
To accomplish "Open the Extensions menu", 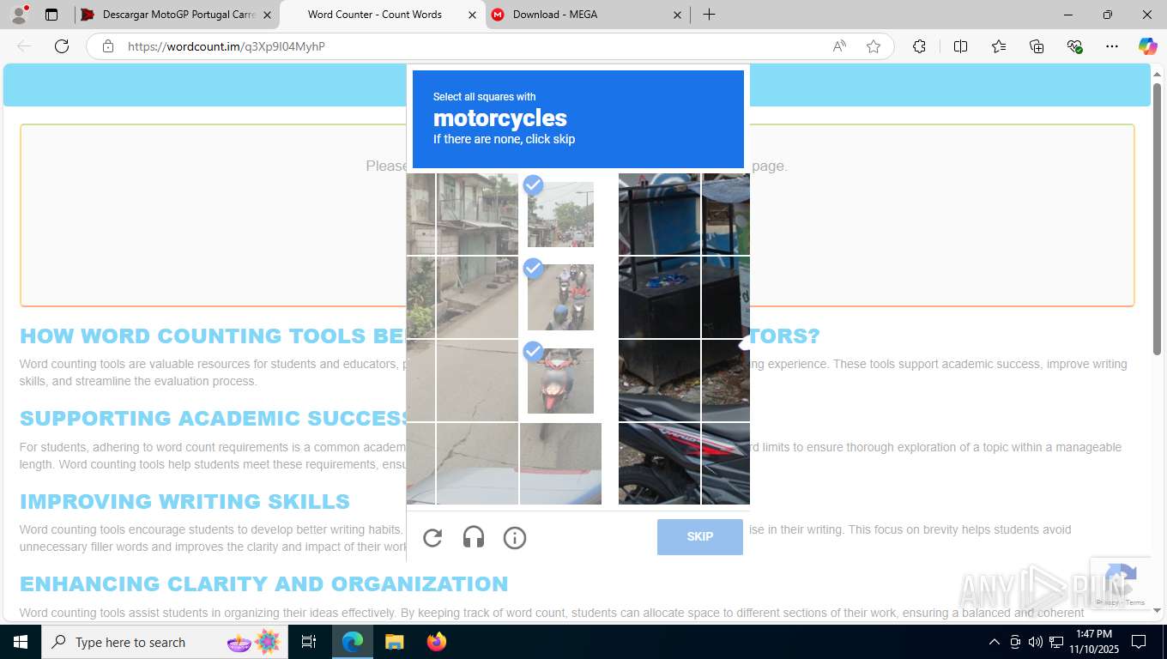I will click(919, 46).
